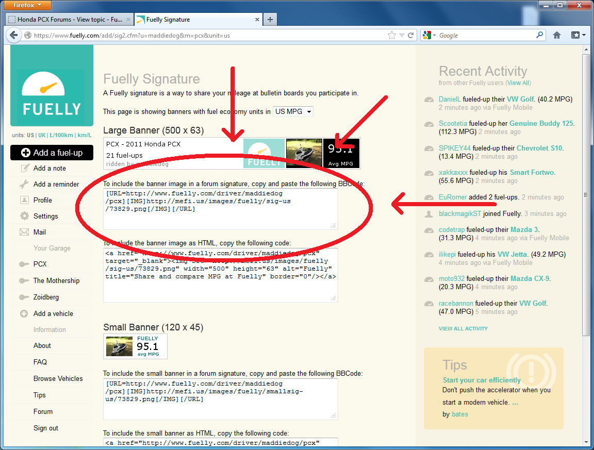
Task: Reload the page with the refresh icon
Action: pos(411,36)
